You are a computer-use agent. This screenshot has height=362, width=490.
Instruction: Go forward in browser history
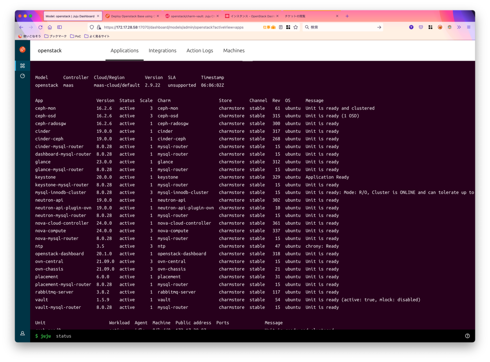tap(31, 27)
